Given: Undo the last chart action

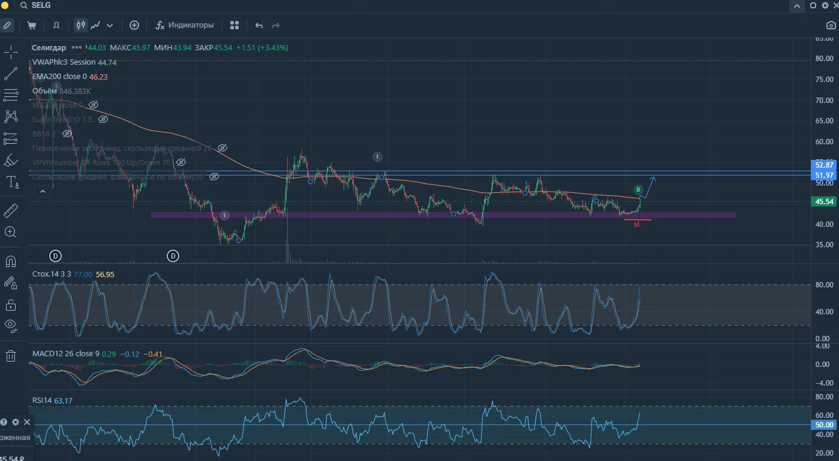Looking at the screenshot, I should point(259,25).
